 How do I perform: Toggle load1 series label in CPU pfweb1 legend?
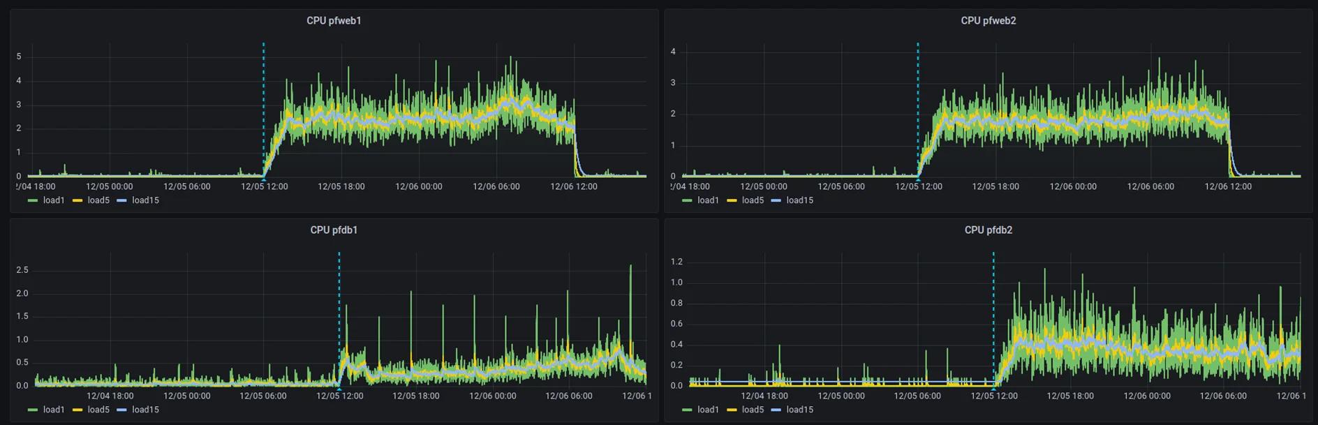(54, 200)
